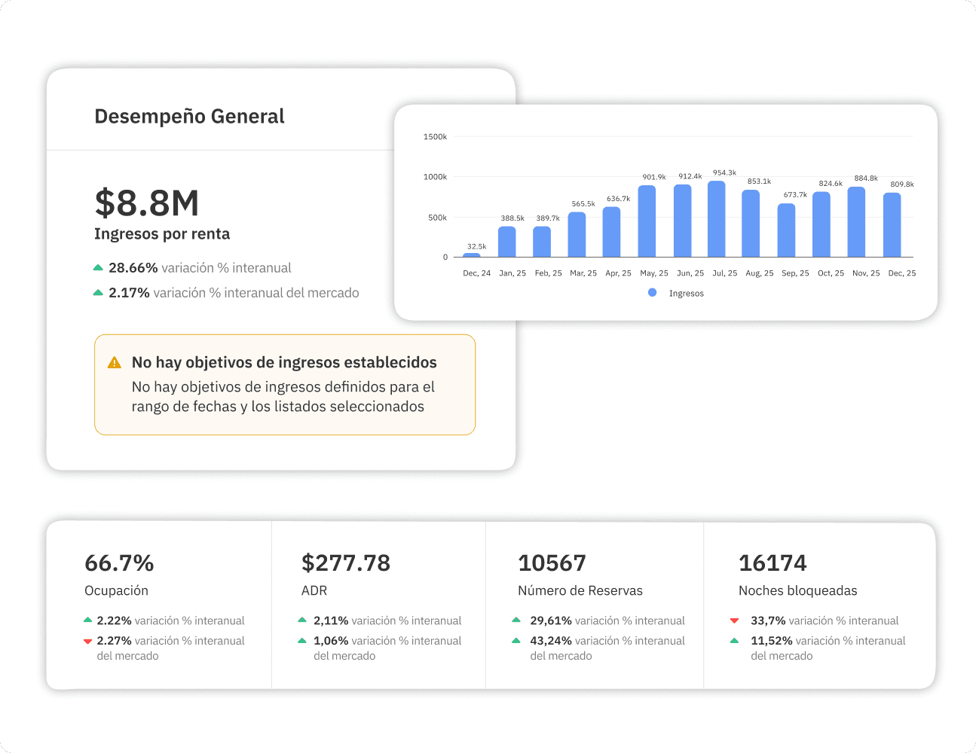This screenshot has height=753, width=976.
Task: Click the green arrow next to 2,11% ADR variation
Action: [x=303, y=620]
